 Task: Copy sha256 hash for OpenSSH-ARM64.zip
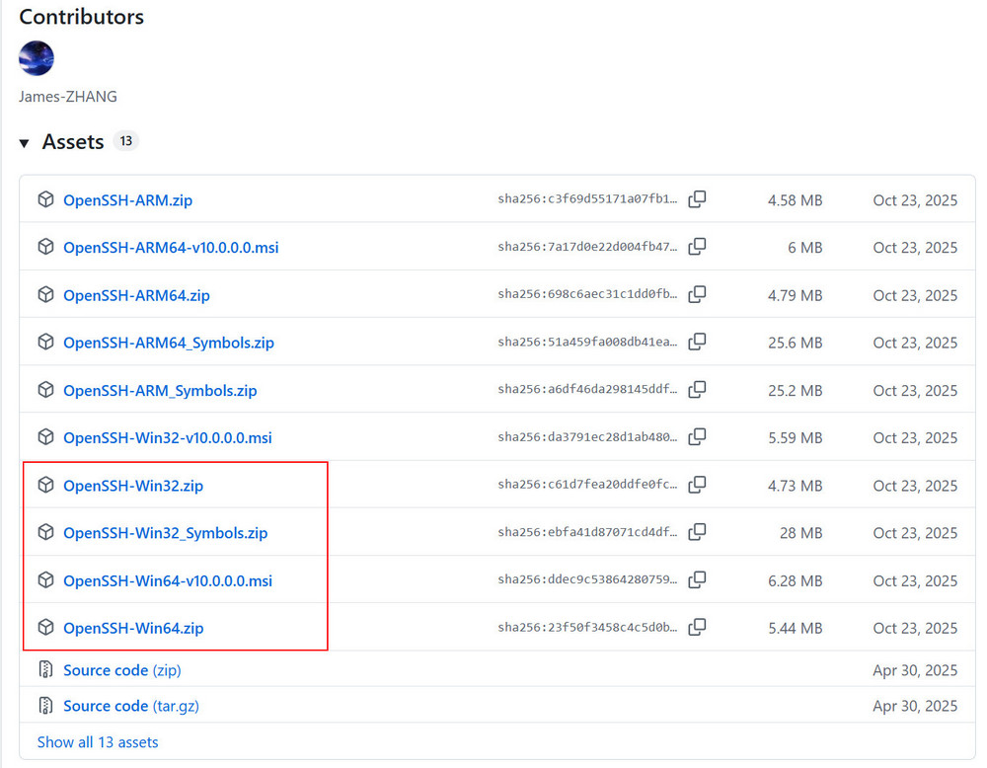(x=697, y=294)
